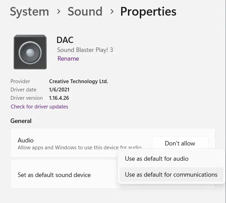Viewport: 226px width, 203px height.
Task: Choose Use as default for audio
Action: pyautogui.click(x=156, y=159)
